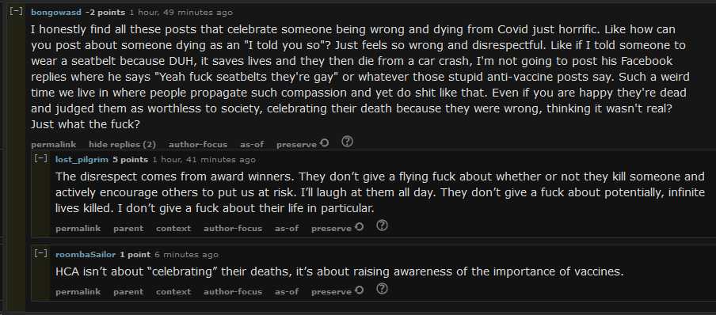The height and width of the screenshot is (315, 716).
Task: Show context for roombaSailor's reply
Action: tap(173, 292)
